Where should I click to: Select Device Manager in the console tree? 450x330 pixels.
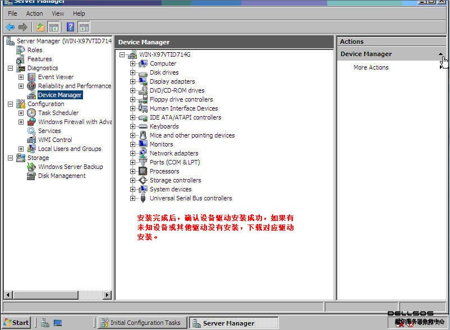click(59, 95)
